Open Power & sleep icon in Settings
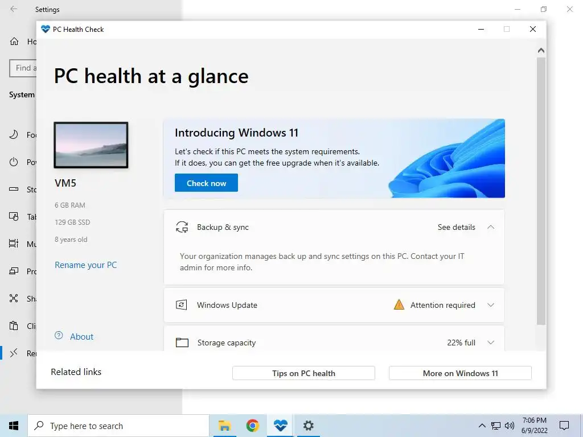Viewport: 583px width, 437px height. [14, 162]
